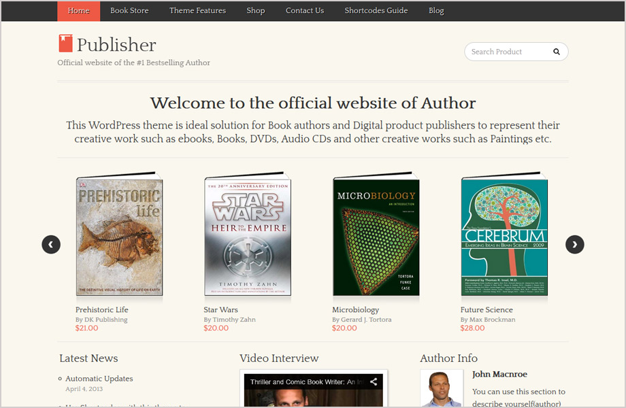This screenshot has width=626, height=408.
Task: Click 'By Gerard J. Tortora' text
Action: click(x=362, y=320)
